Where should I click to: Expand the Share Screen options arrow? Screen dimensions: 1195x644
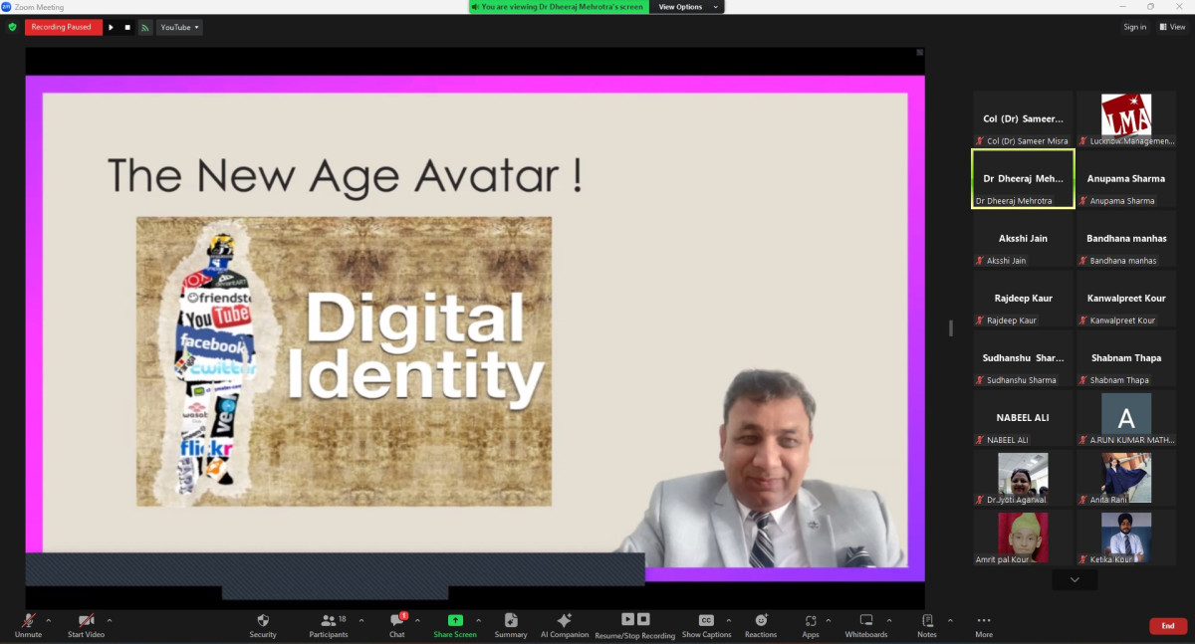(478, 620)
